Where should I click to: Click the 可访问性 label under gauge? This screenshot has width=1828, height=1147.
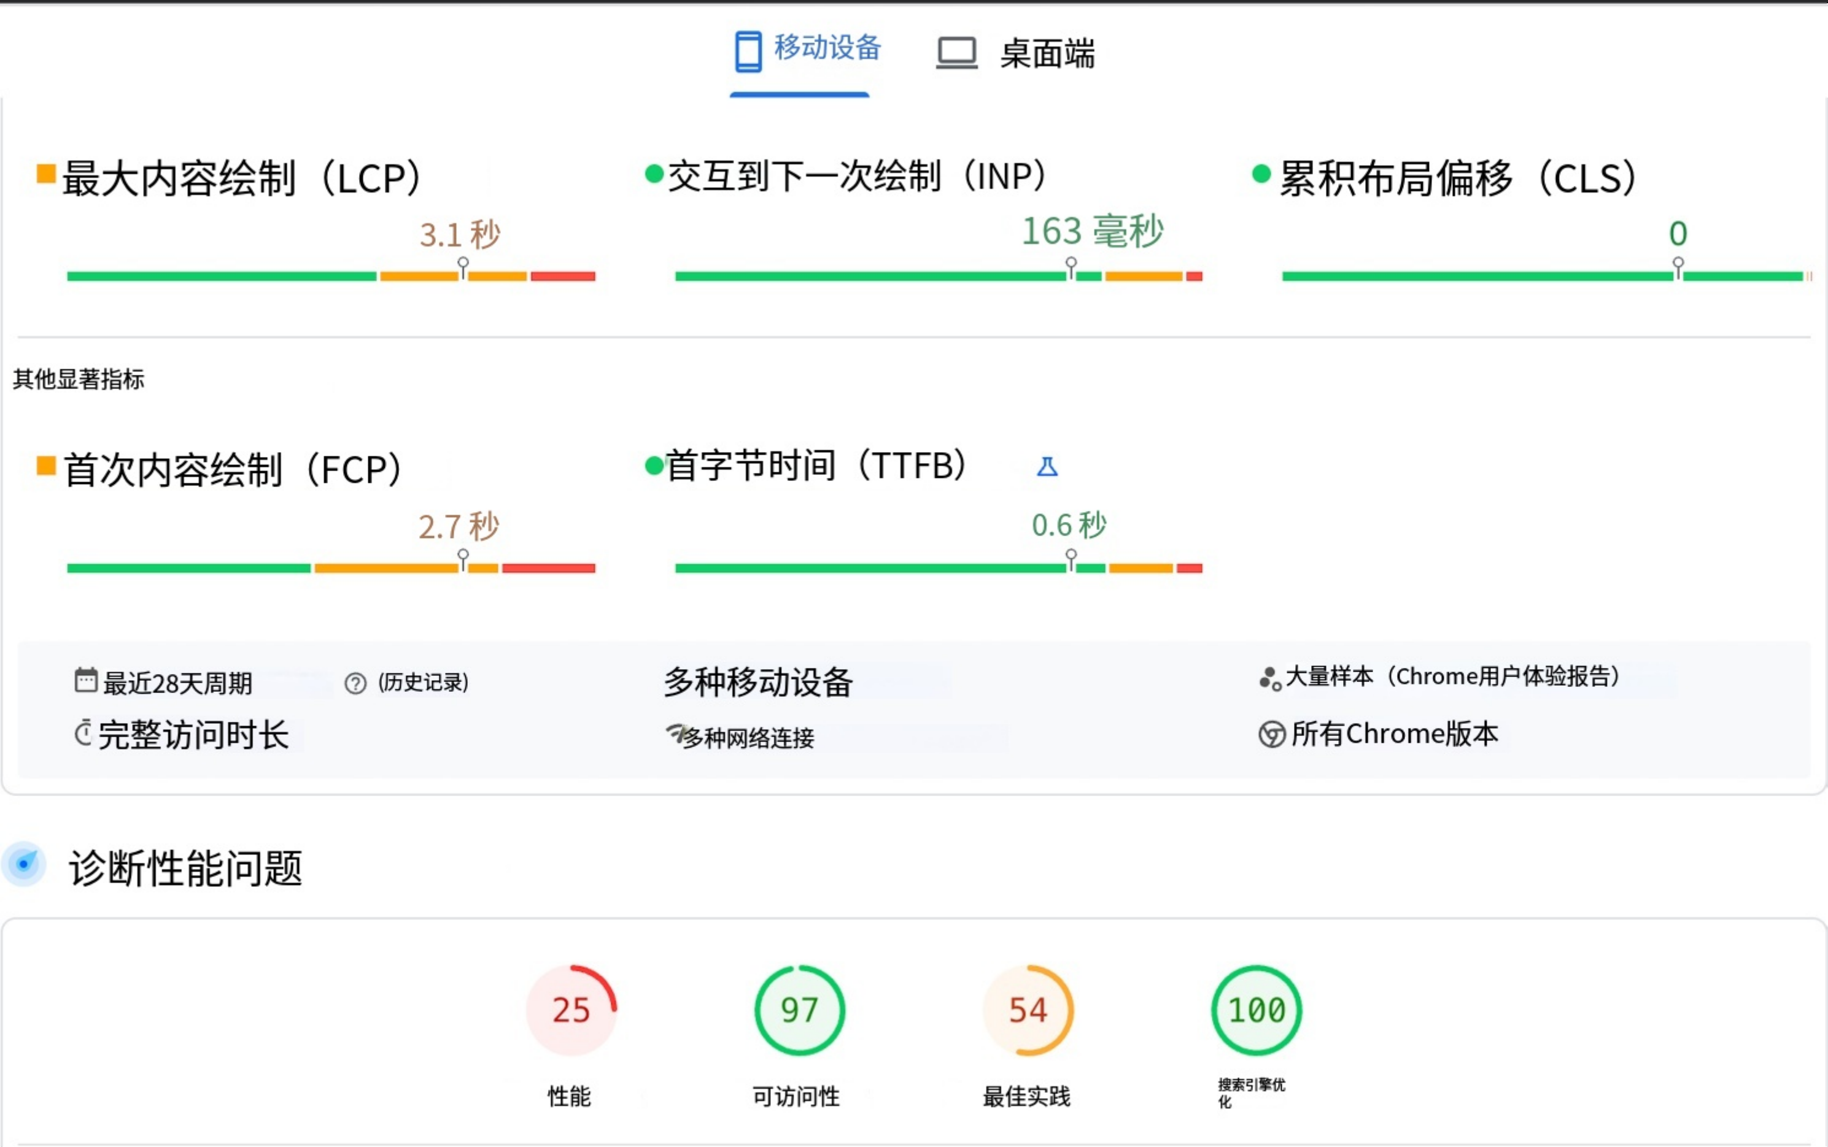point(796,1096)
